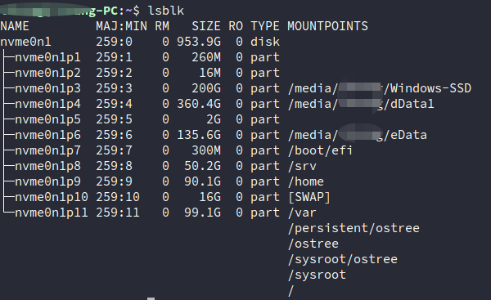Click the 50.2G size value

pos(202,166)
